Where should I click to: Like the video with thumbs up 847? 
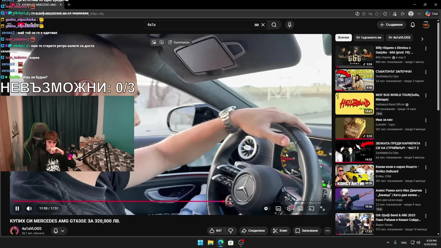(x=215, y=230)
